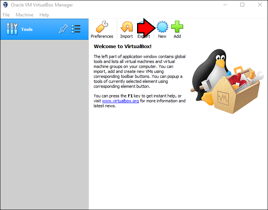The height and width of the screenshot is (210, 268).
Task: Minimize the VirtualBox Manager window
Action: [224, 5]
